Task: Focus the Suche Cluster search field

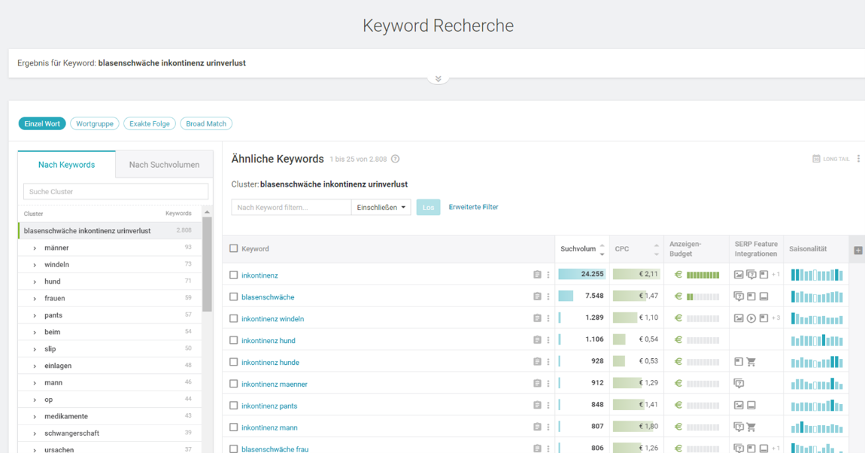Action: click(116, 192)
